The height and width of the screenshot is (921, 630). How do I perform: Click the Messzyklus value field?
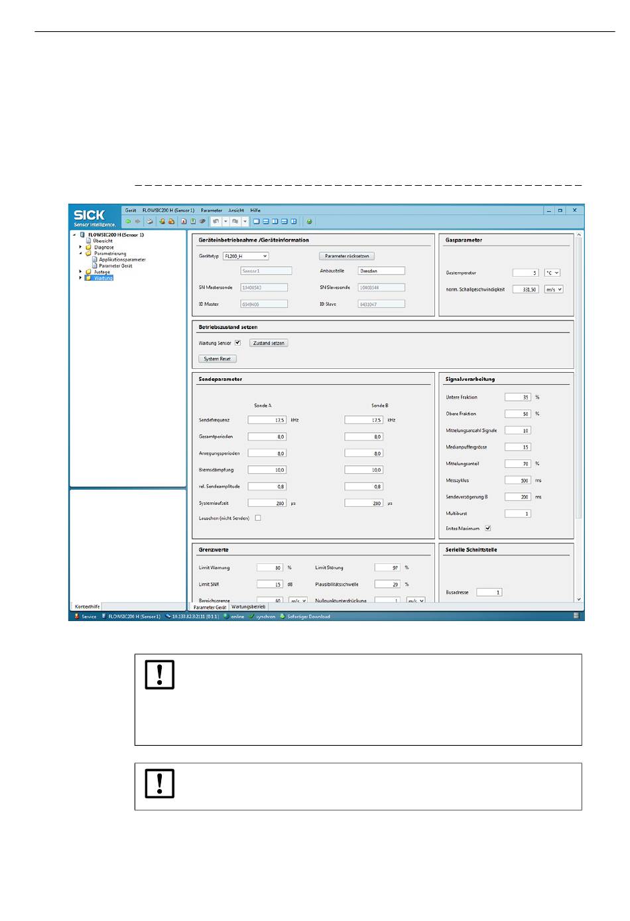pos(518,480)
